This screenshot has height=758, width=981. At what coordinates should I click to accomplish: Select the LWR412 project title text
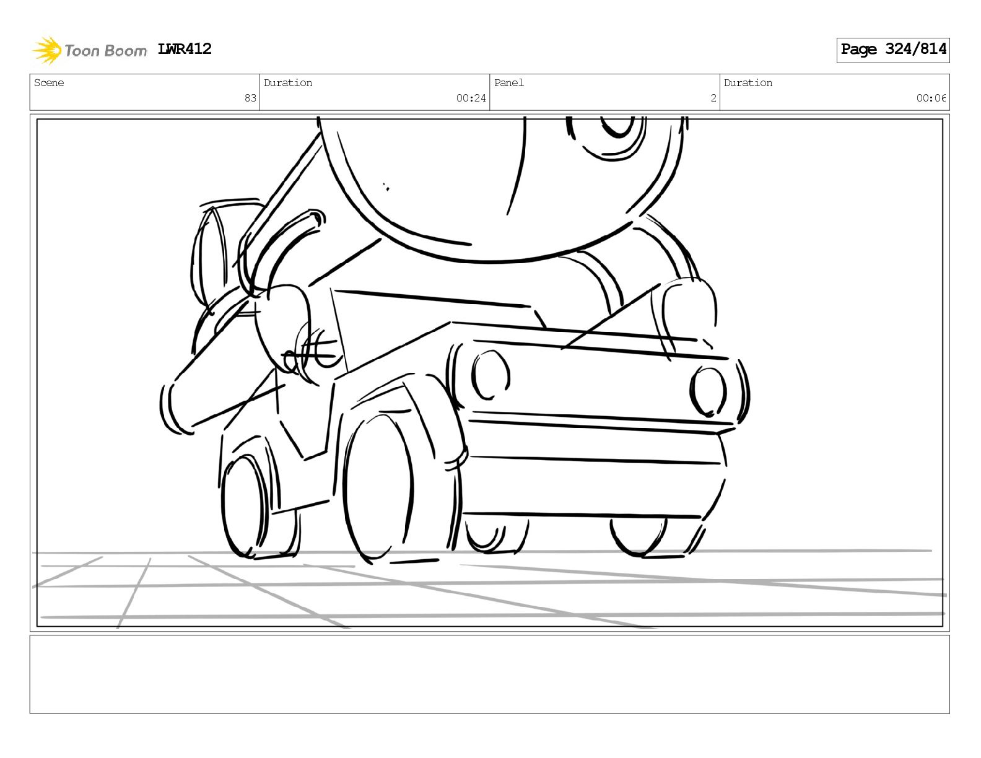pos(185,49)
